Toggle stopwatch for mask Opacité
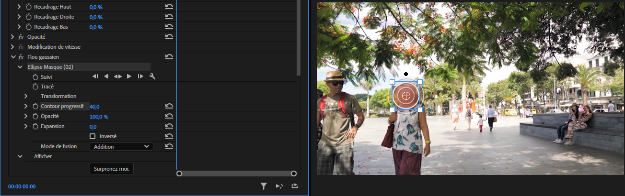Screen dimensions: 625x196 coord(35,116)
